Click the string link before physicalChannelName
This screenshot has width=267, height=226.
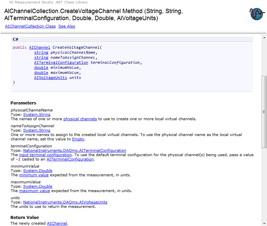pyautogui.click(x=41, y=52)
